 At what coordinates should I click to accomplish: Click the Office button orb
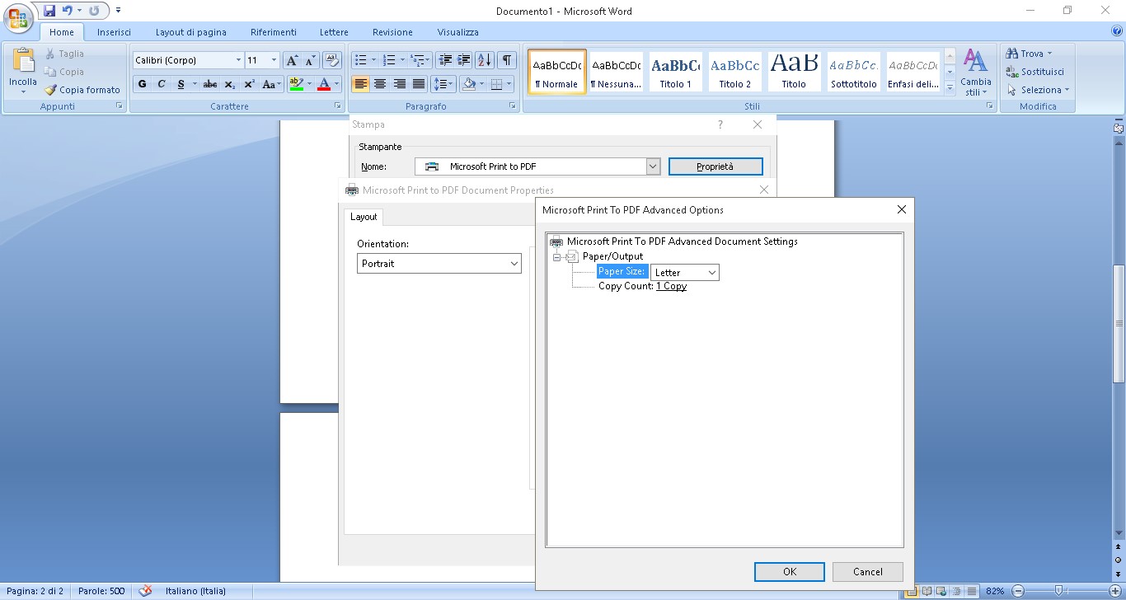point(19,16)
